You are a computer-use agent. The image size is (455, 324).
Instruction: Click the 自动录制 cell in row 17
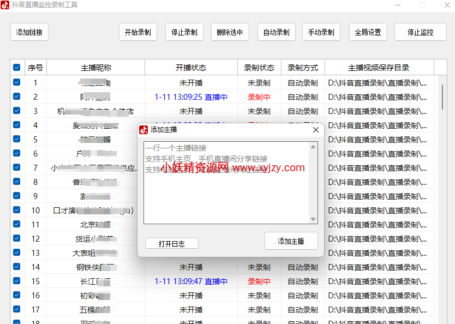(303, 310)
